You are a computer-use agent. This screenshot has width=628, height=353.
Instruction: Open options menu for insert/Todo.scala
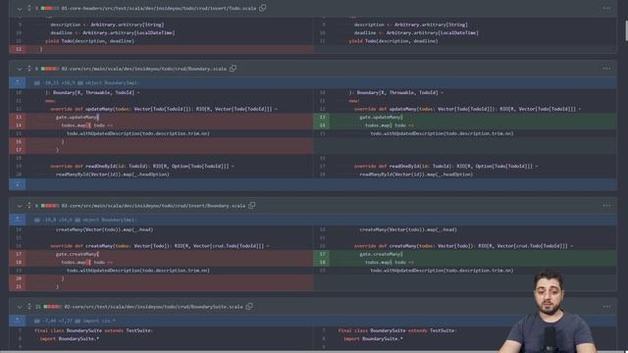606,8
